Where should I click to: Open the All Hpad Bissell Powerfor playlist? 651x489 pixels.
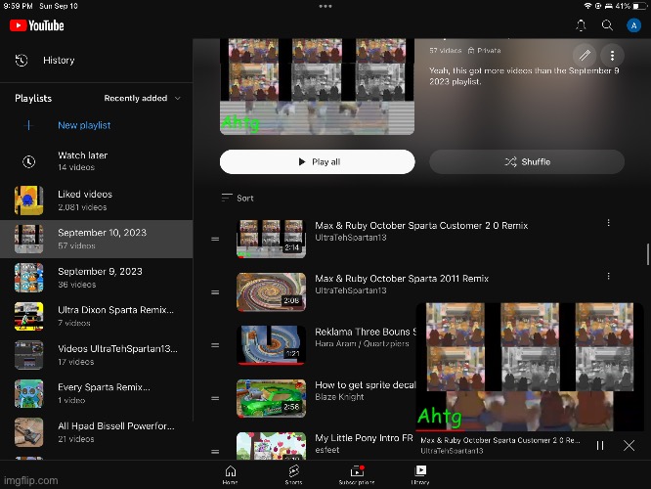pos(97,432)
